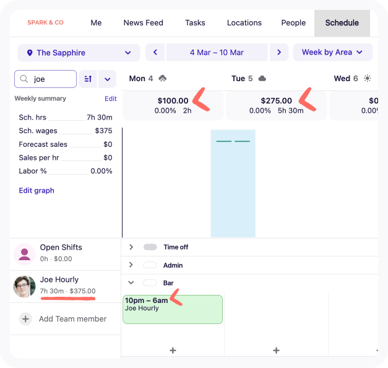Go to previous week arrow

[x=155, y=52]
